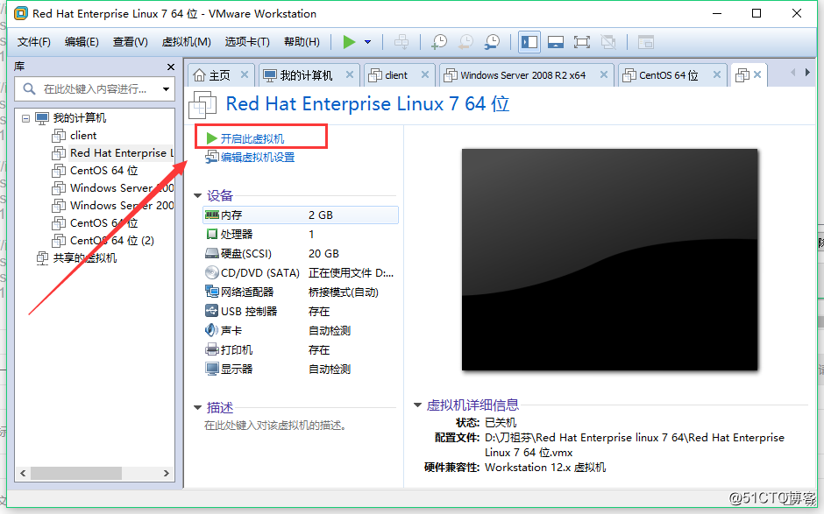Revert to the previous snapshot icon
The width and height of the screenshot is (824, 514).
(465, 42)
